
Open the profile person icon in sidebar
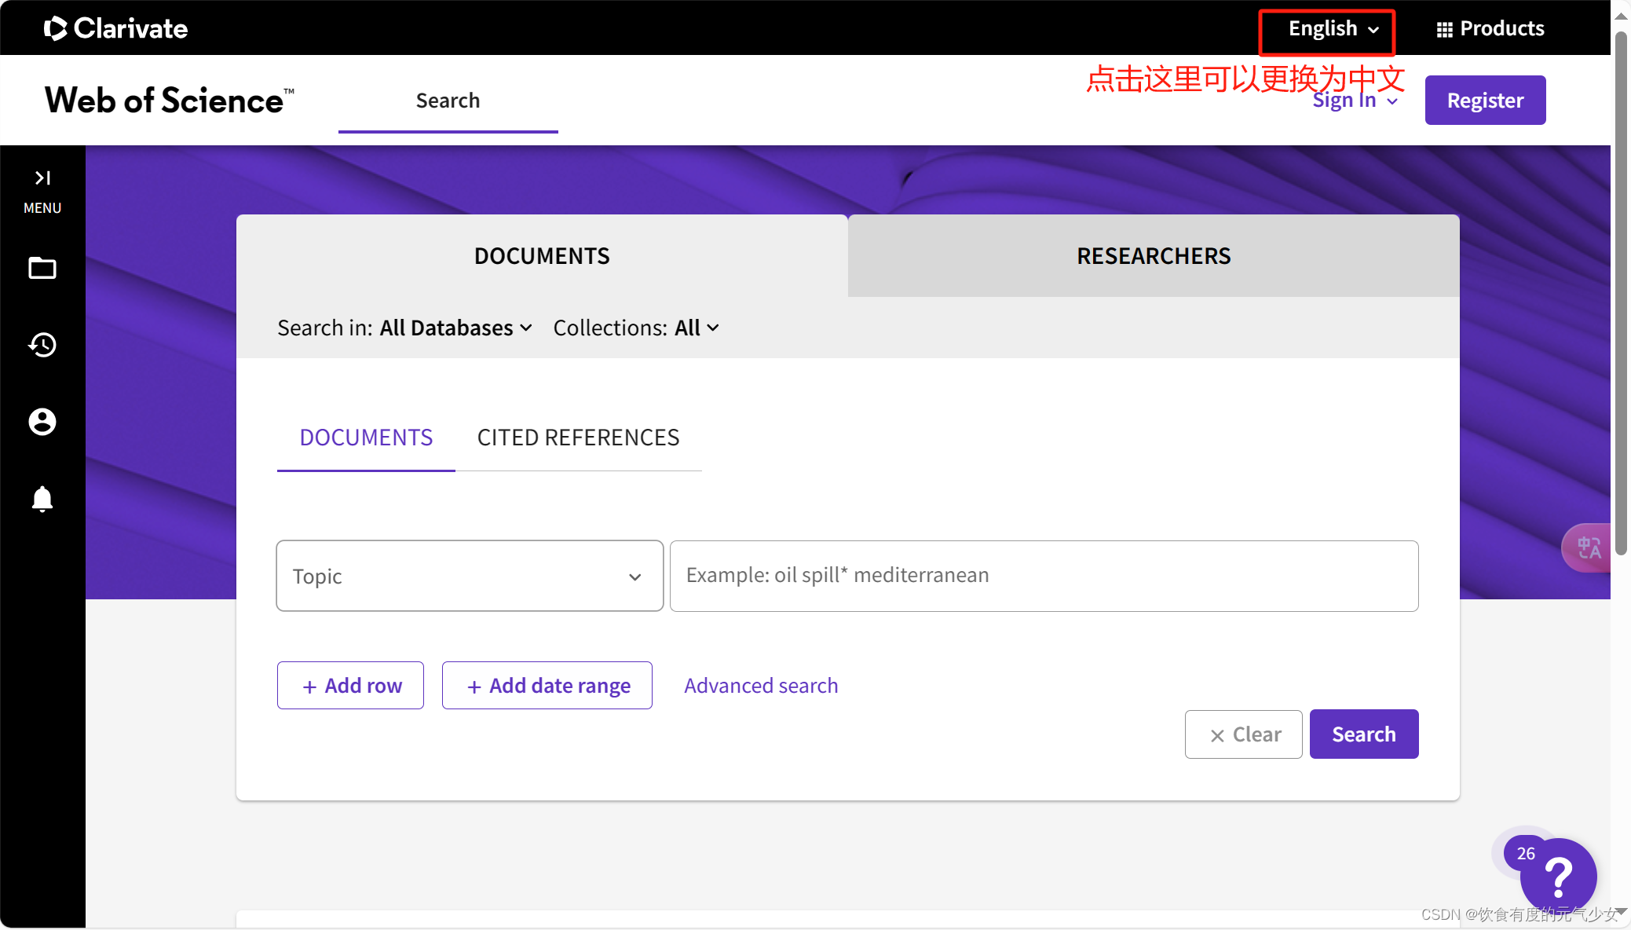[x=42, y=422]
